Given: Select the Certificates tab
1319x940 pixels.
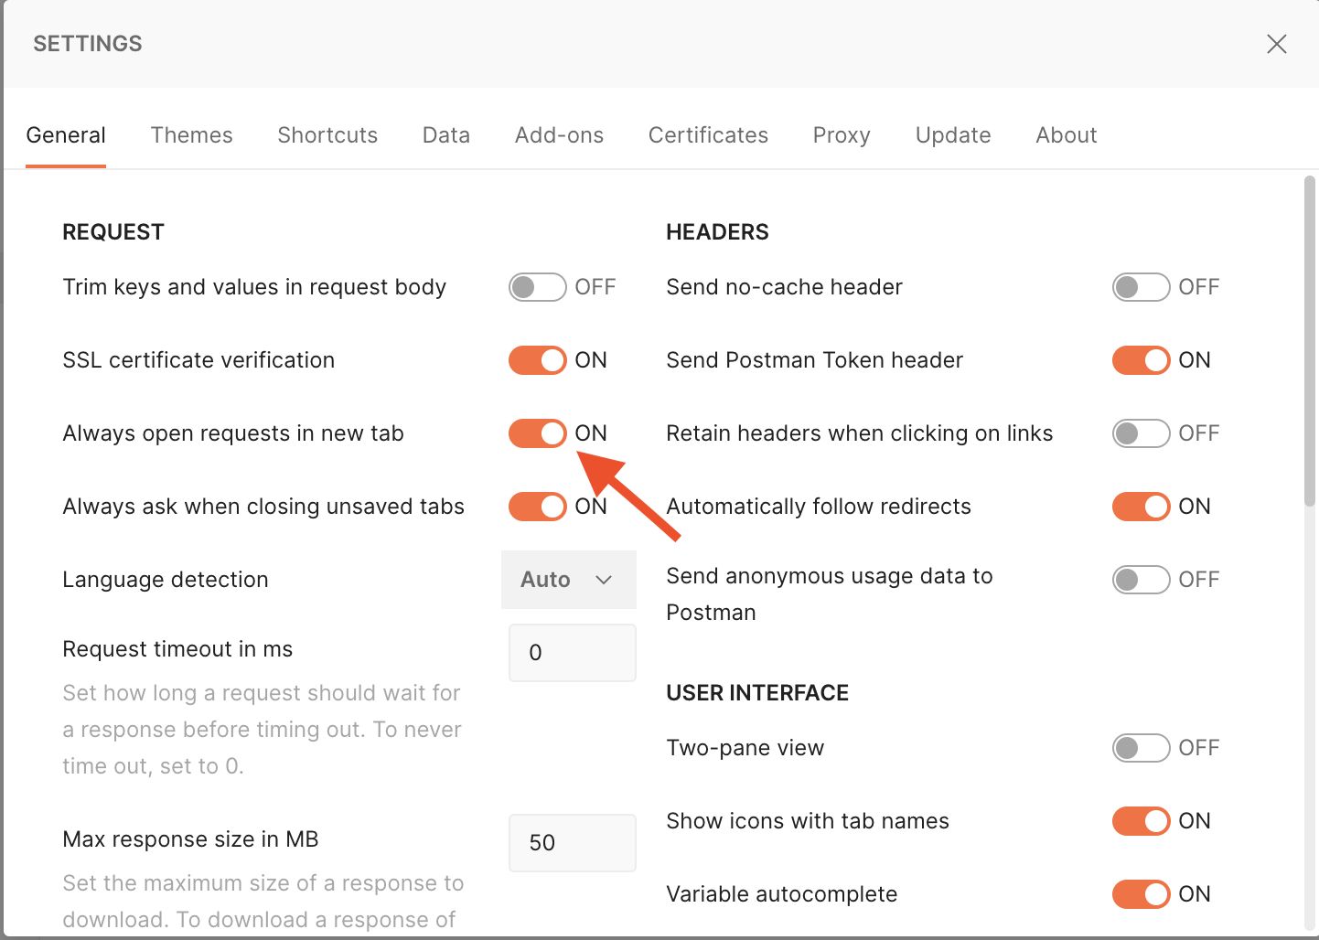Looking at the screenshot, I should 708,134.
